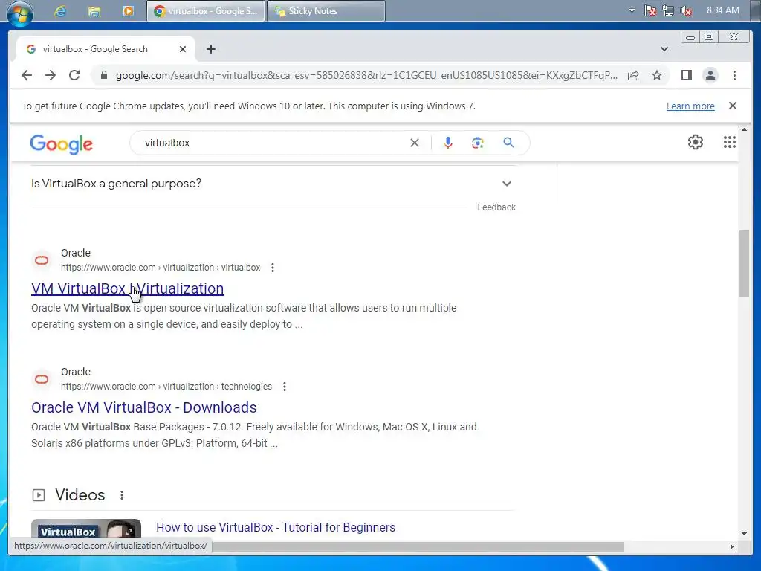The width and height of the screenshot is (761, 571).
Task: Click the Feedback link
Action: pyautogui.click(x=496, y=207)
